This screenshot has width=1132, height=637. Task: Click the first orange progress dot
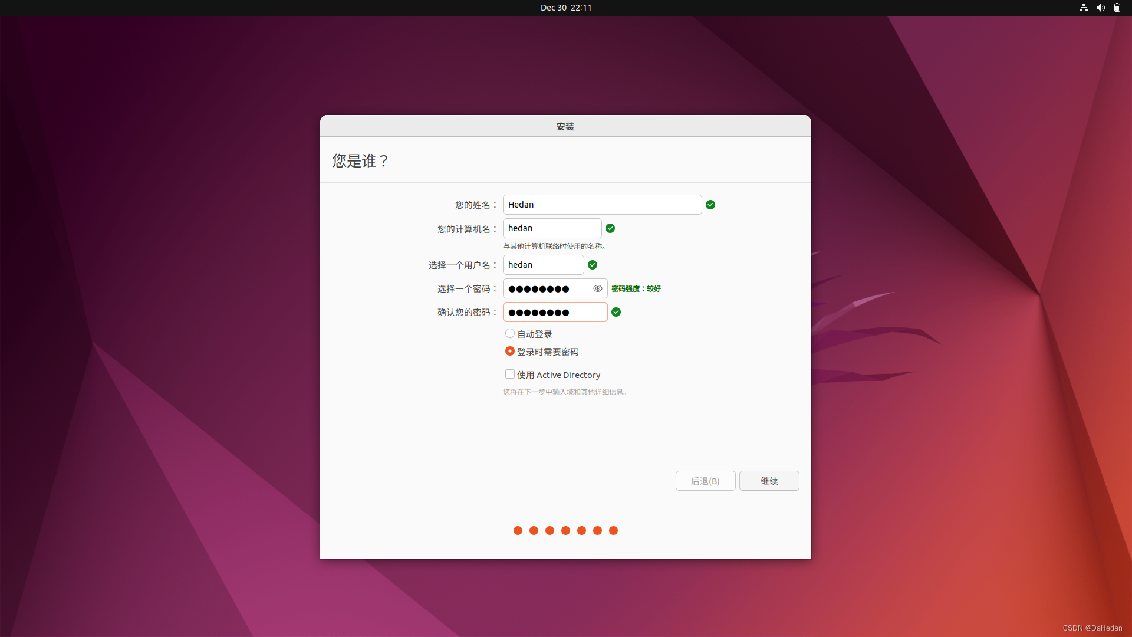(518, 531)
